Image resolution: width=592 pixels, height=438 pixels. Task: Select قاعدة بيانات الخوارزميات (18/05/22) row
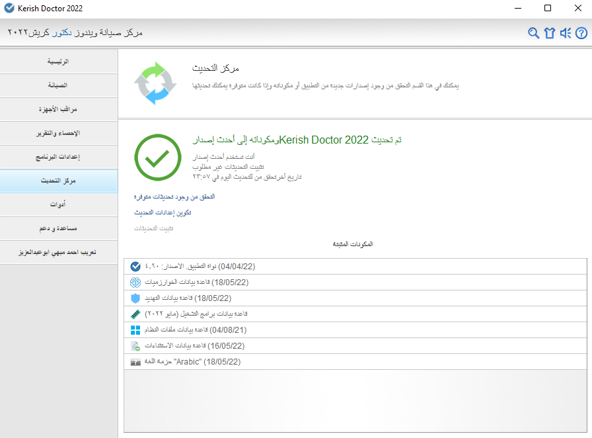[355, 283]
